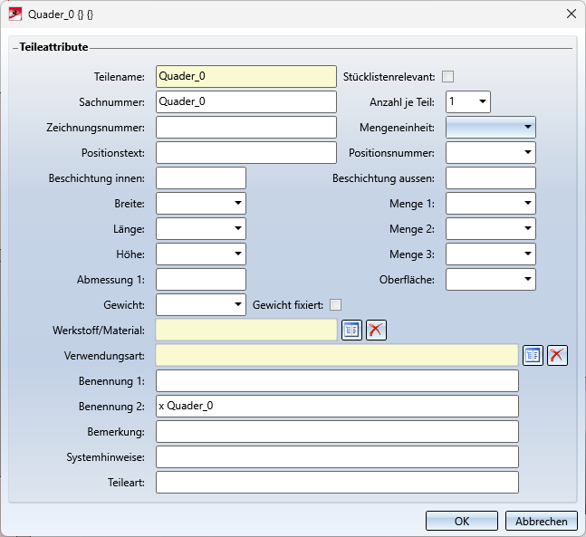Open the Verwendungsart catalog selection icon
Image resolution: width=586 pixels, height=537 pixels.
pyautogui.click(x=533, y=355)
